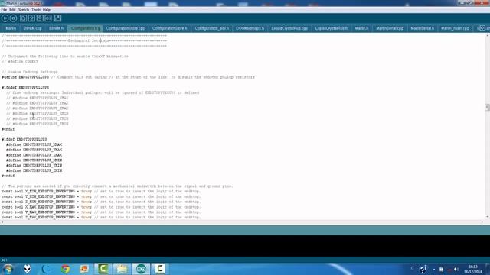Screen dimensions: 490x275
Task: Click the active '#define ENDSTOPPULLUP_XMAX' line
Action: pyautogui.click(x=34, y=144)
